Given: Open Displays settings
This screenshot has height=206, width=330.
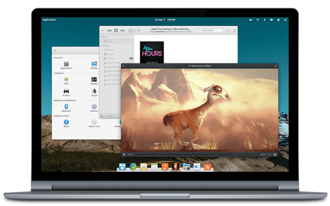Looking at the screenshot, I should [x=94, y=81].
